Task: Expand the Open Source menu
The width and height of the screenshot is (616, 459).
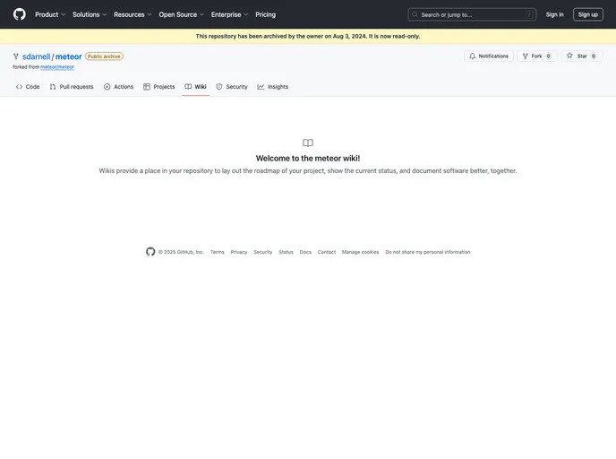Action: [x=181, y=14]
